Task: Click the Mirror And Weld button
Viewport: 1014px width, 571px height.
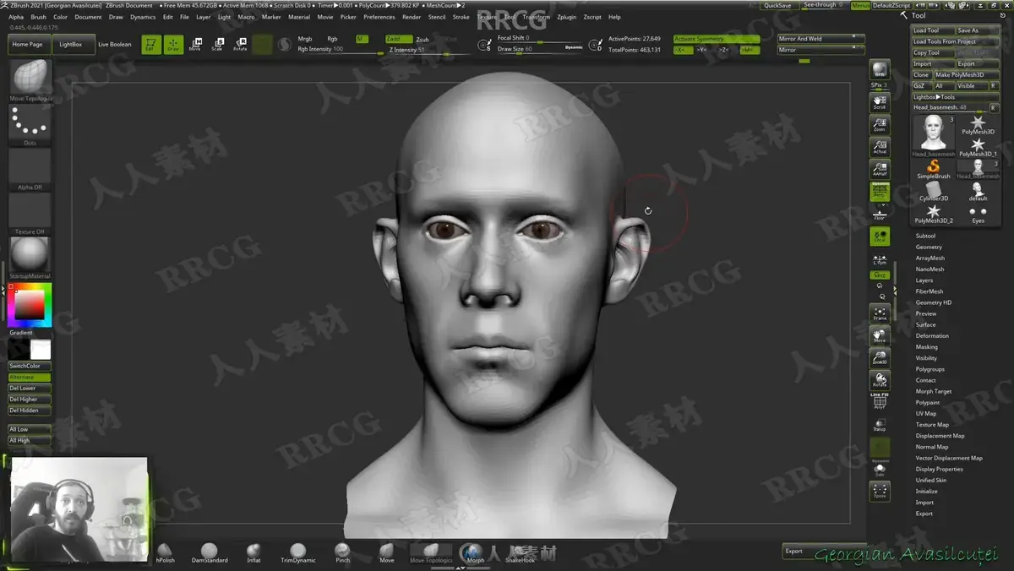Action: [820, 39]
